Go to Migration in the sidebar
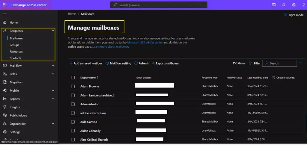Image resolution: width=307 pixels, height=145 pixels. 16,82
